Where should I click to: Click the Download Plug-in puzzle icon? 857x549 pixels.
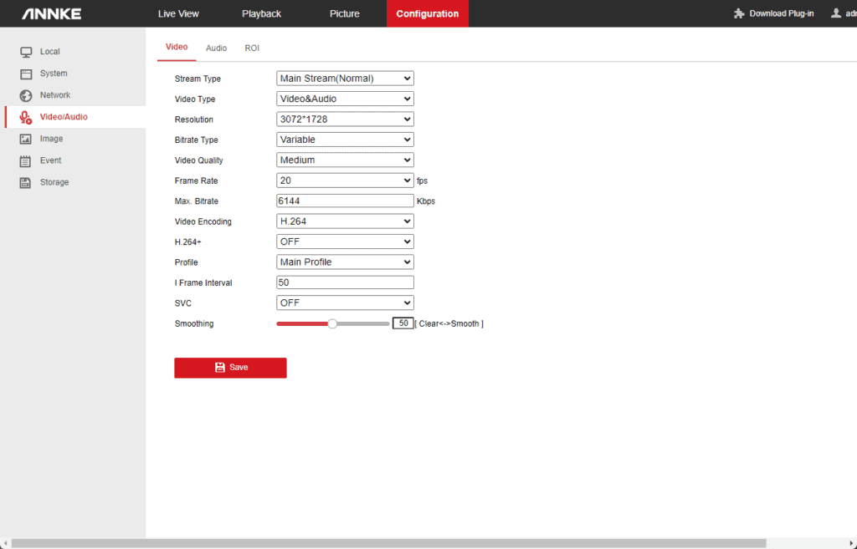point(738,13)
